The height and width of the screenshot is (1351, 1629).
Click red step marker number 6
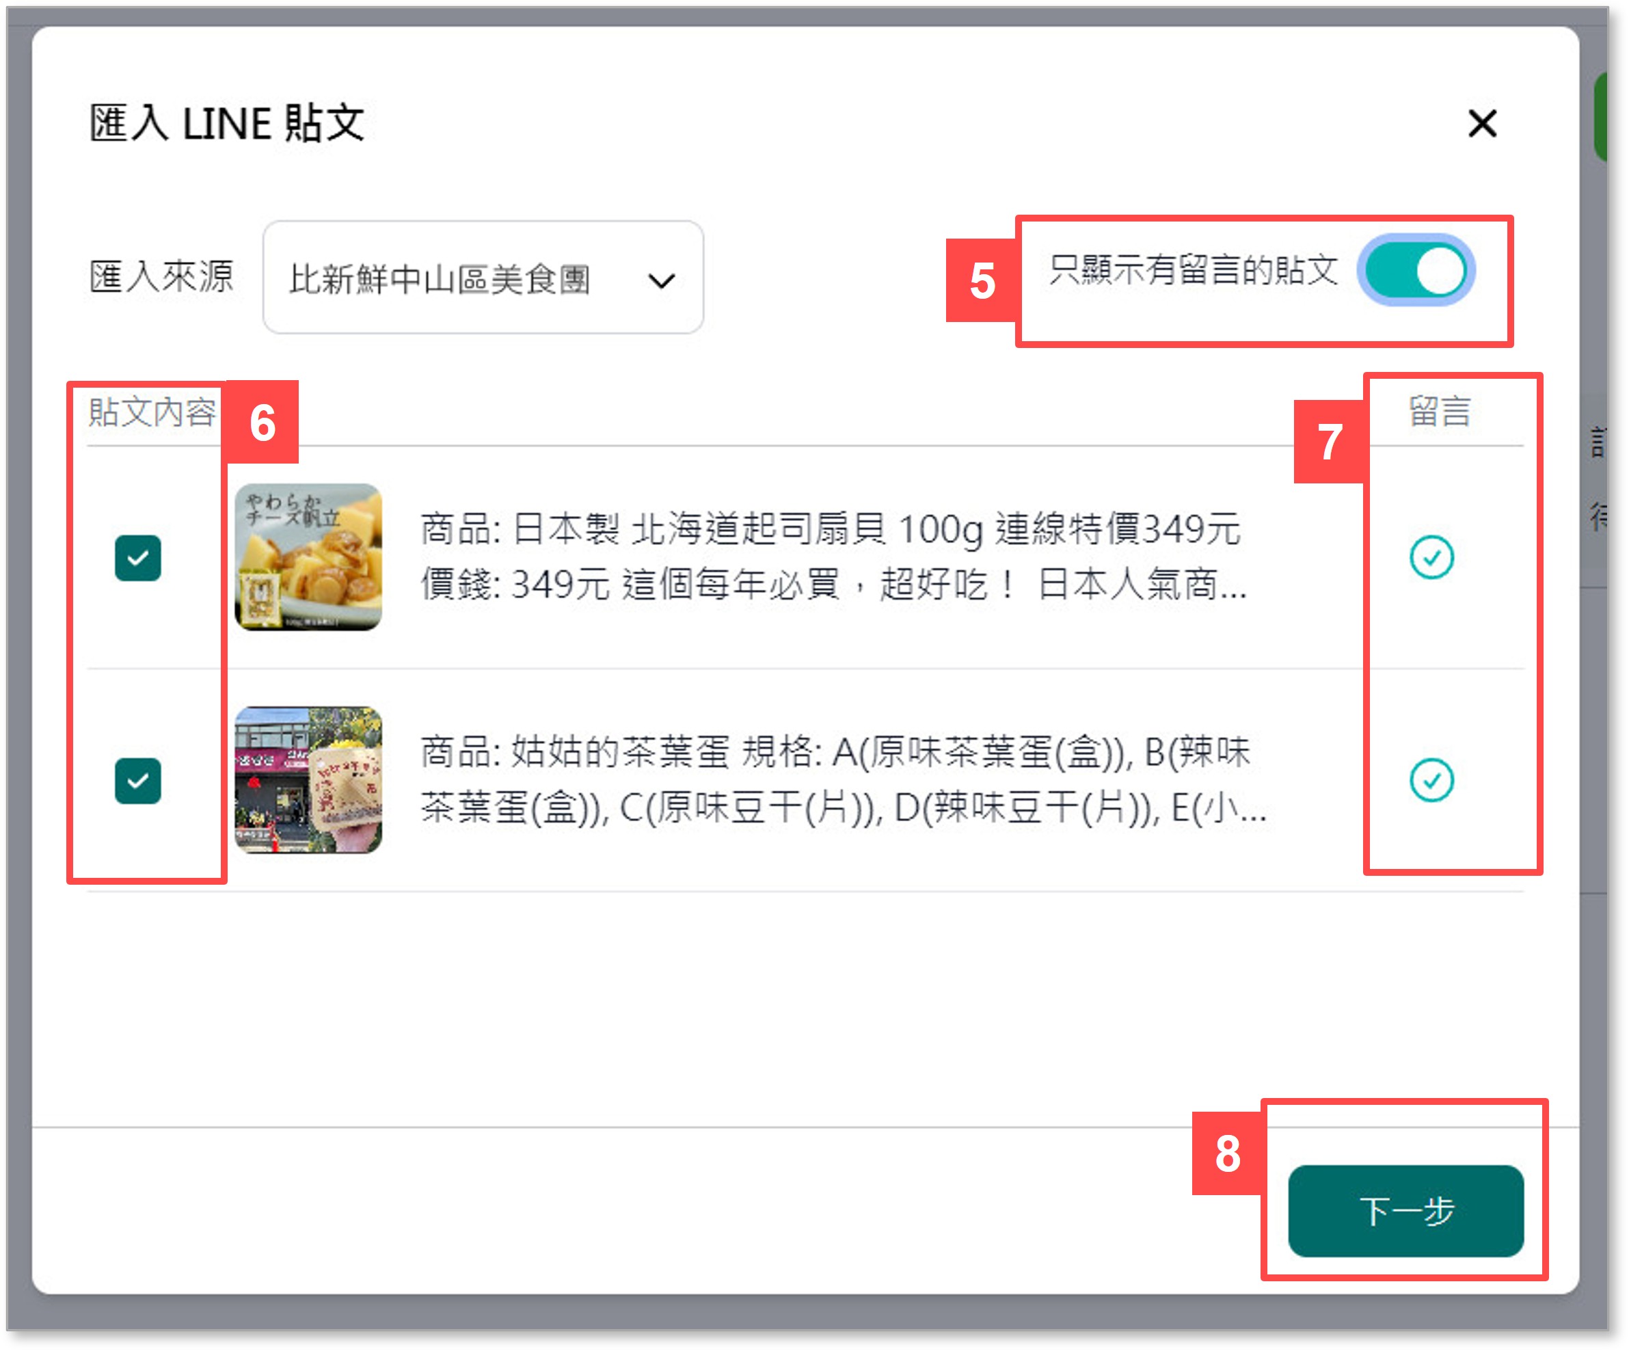coord(262,423)
